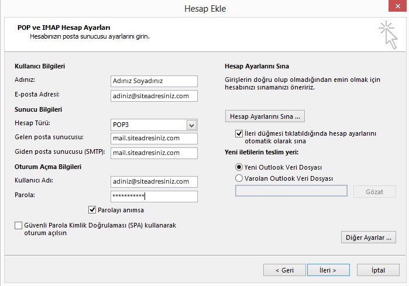Uncheck automatic account settings test option

[x=239, y=134]
